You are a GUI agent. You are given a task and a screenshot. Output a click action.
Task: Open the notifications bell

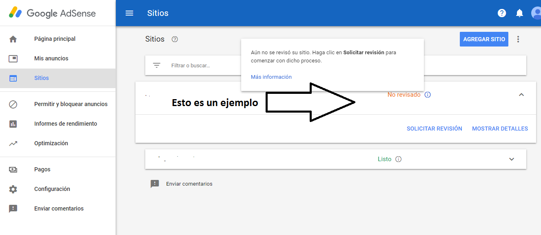point(519,13)
